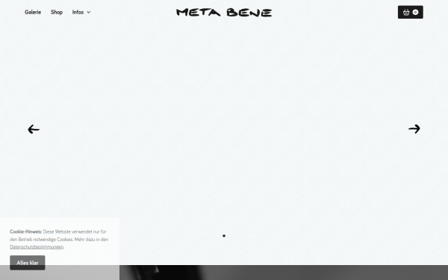Open the shopping basket
Viewport: 448px width, 280px height.
pos(410,12)
